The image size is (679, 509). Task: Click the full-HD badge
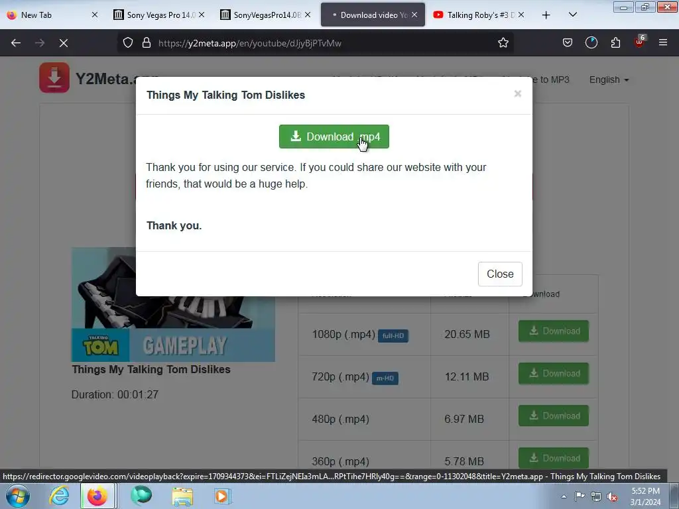pyautogui.click(x=393, y=335)
